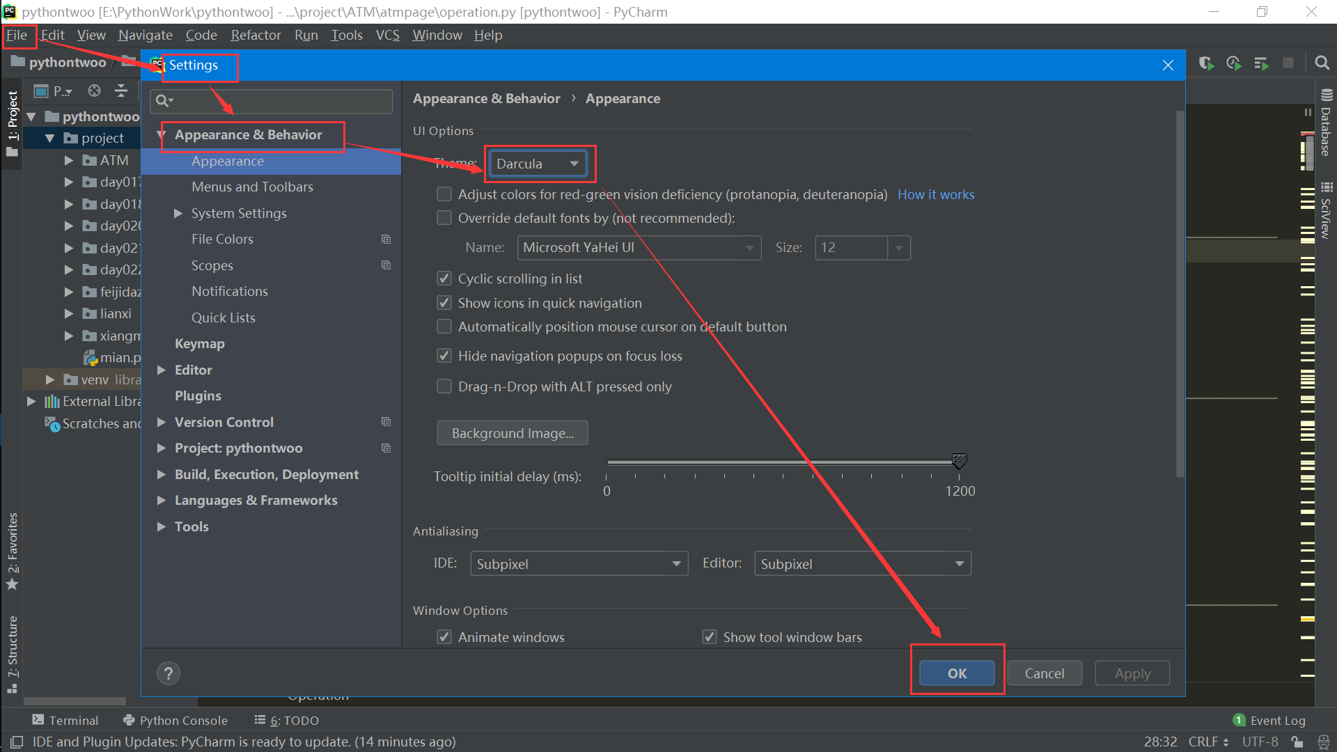
Task: Open the Theme dropdown showing Darcula
Action: [538, 164]
